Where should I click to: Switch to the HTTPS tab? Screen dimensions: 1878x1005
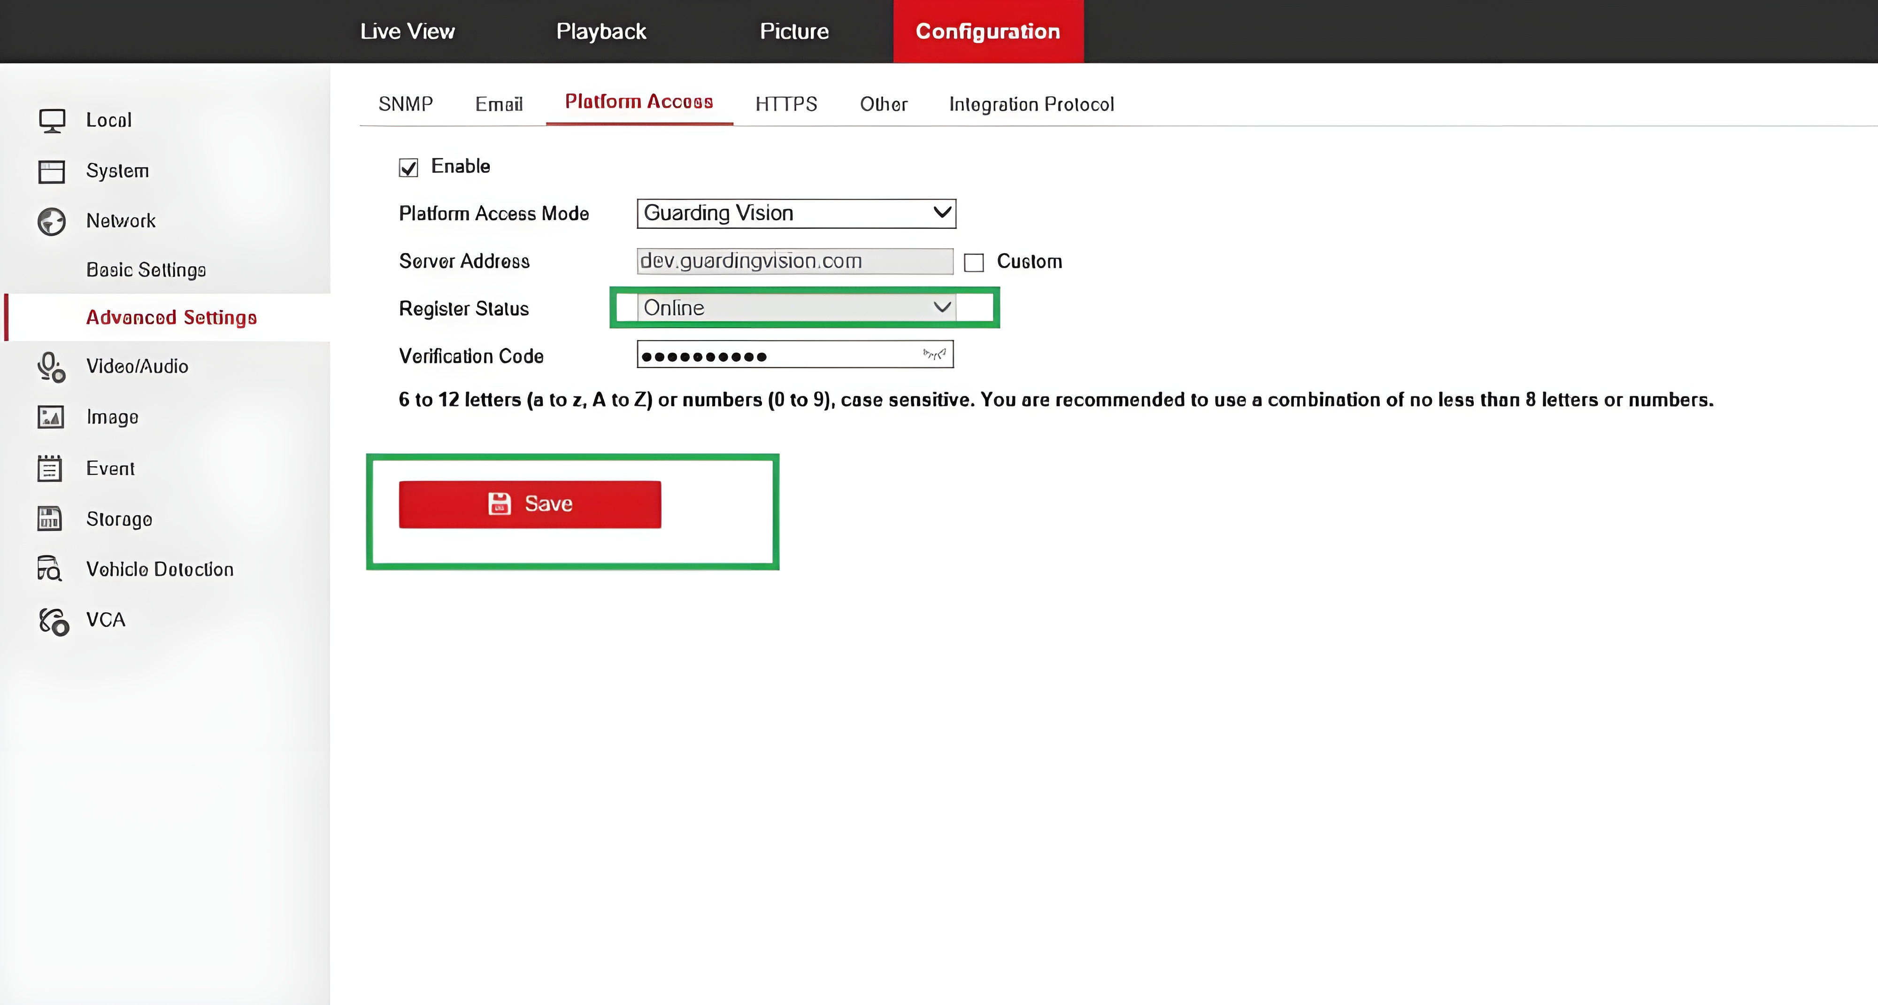point(786,104)
